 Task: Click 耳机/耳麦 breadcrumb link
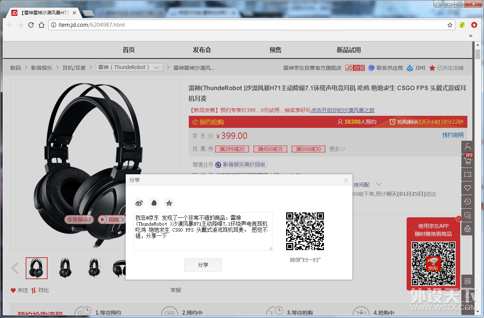pyautogui.click(x=74, y=68)
